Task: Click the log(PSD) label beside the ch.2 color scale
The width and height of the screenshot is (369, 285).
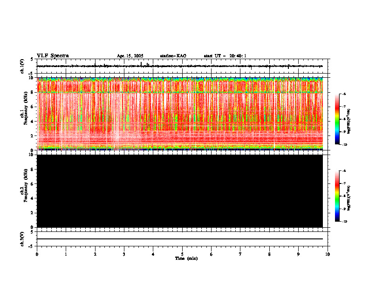Action: pyautogui.click(x=349, y=198)
